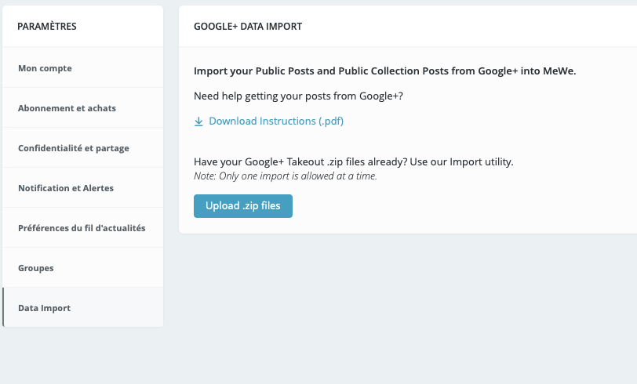Image resolution: width=637 pixels, height=384 pixels.
Task: Click the Upload .zip files button
Action: [243, 206]
